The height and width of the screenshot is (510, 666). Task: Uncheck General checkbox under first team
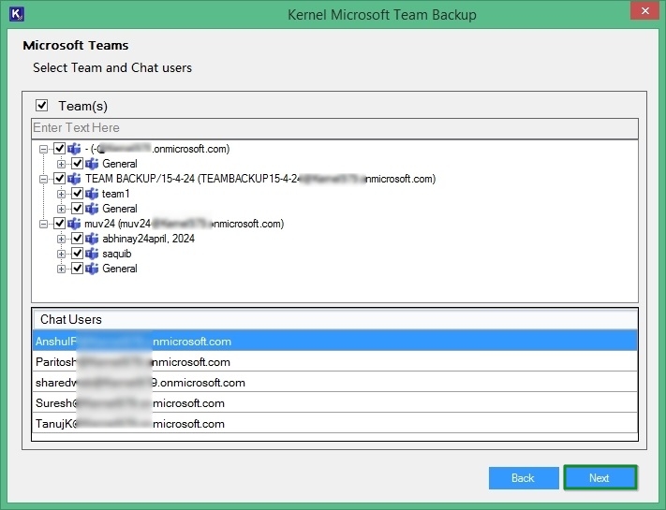point(77,164)
